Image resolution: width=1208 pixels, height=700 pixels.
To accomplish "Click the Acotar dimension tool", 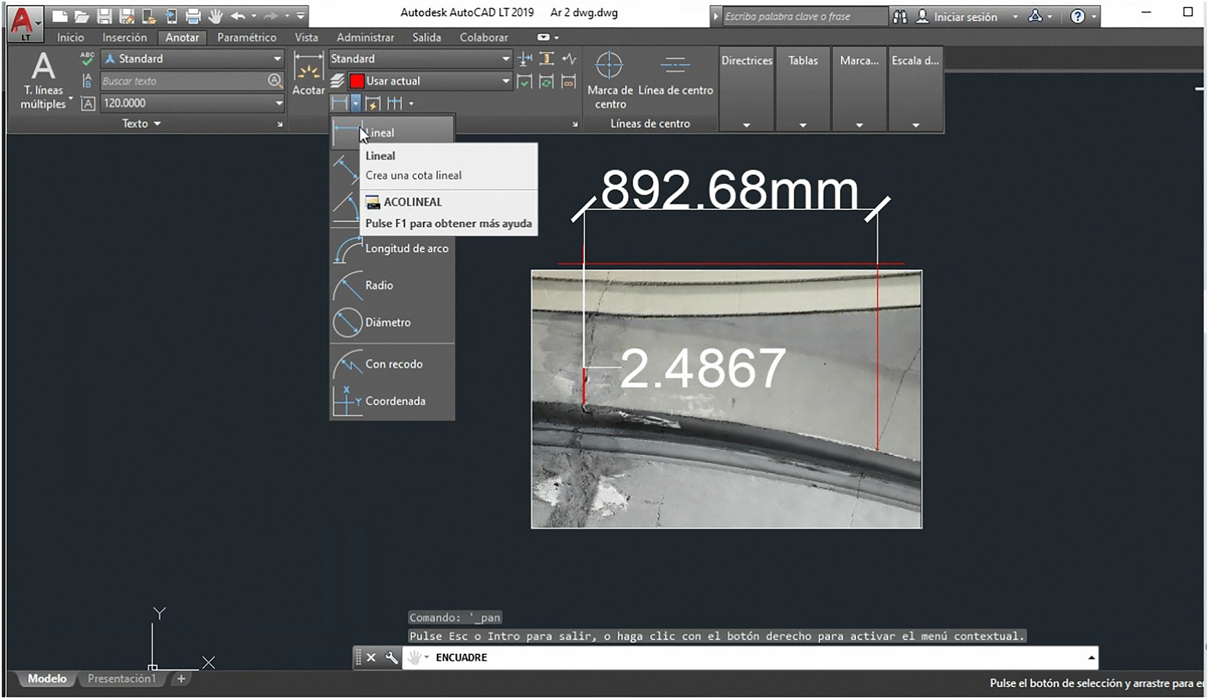I will (x=308, y=74).
